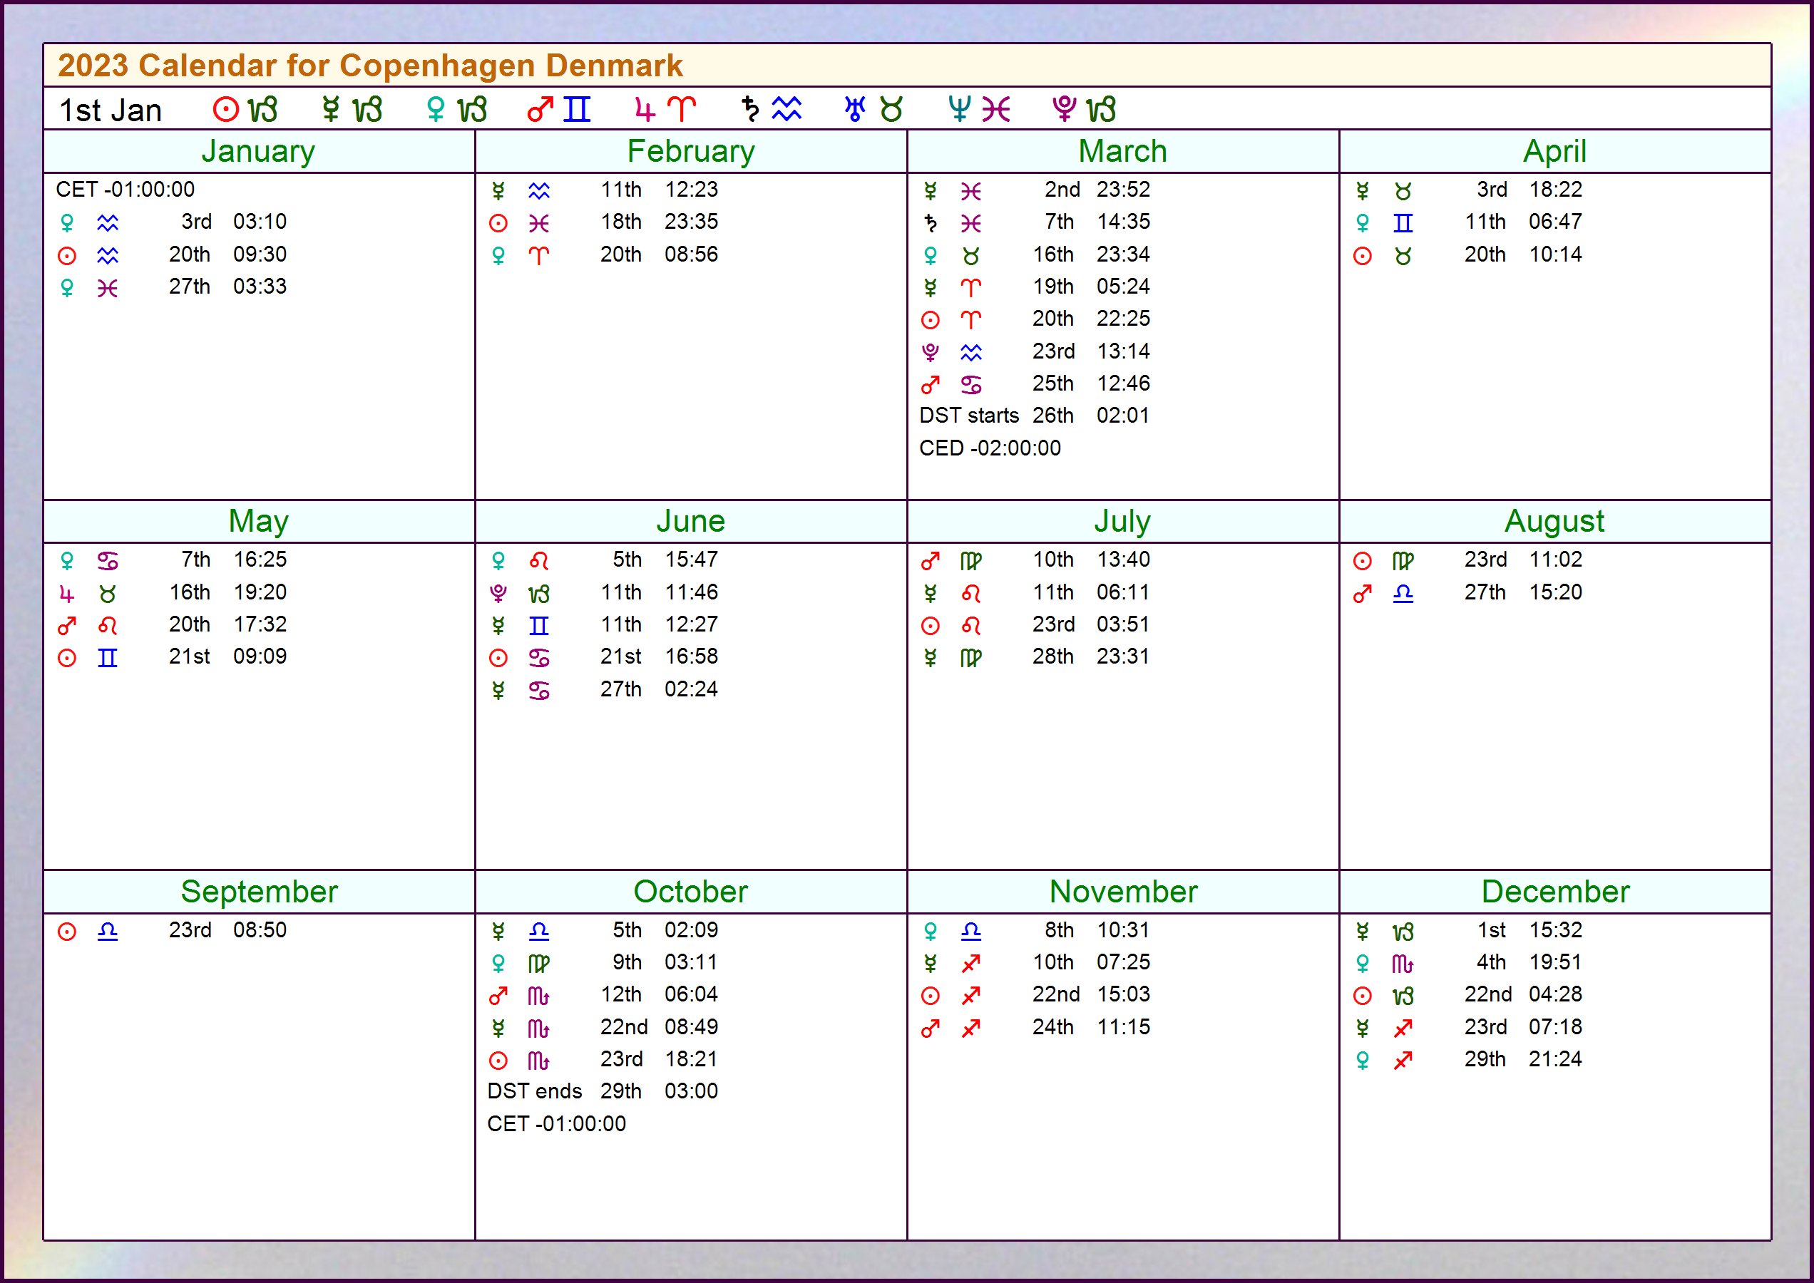Click the October month header
1814x1283 pixels.
[x=691, y=892]
